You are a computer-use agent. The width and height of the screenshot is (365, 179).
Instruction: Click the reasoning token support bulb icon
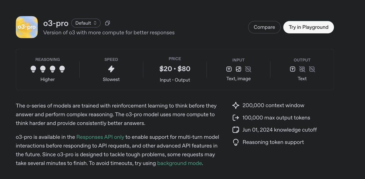pyautogui.click(x=236, y=142)
